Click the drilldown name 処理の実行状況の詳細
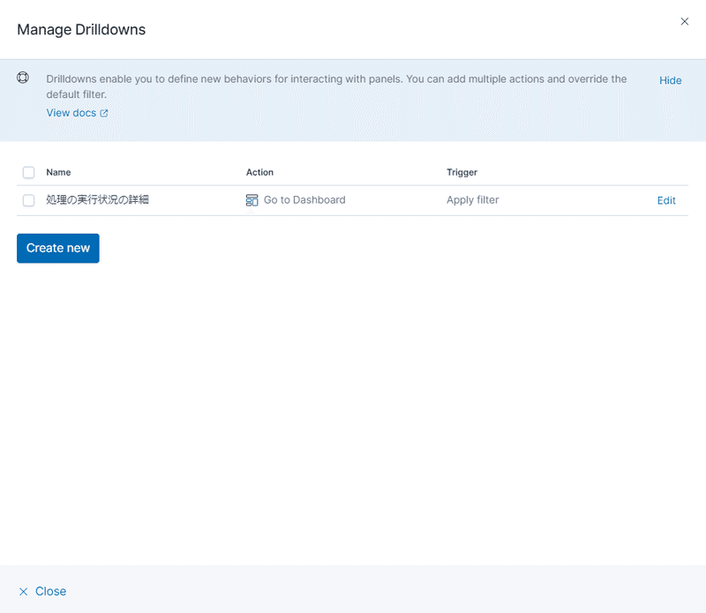The width and height of the screenshot is (706, 613). pos(97,200)
